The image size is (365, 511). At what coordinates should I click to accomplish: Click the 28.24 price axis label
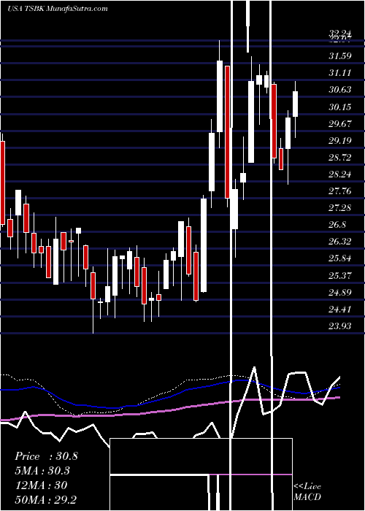pyautogui.click(x=340, y=174)
